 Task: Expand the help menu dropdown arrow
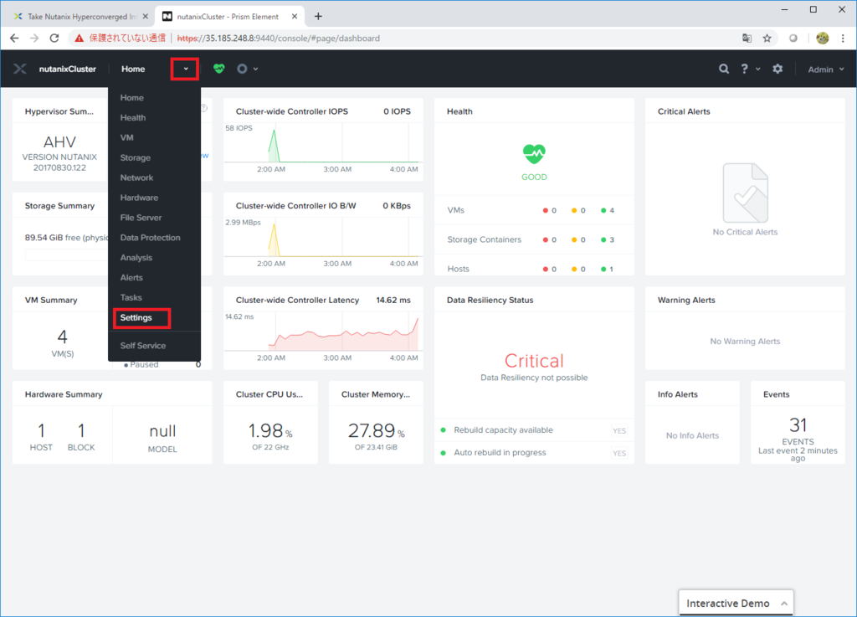757,69
